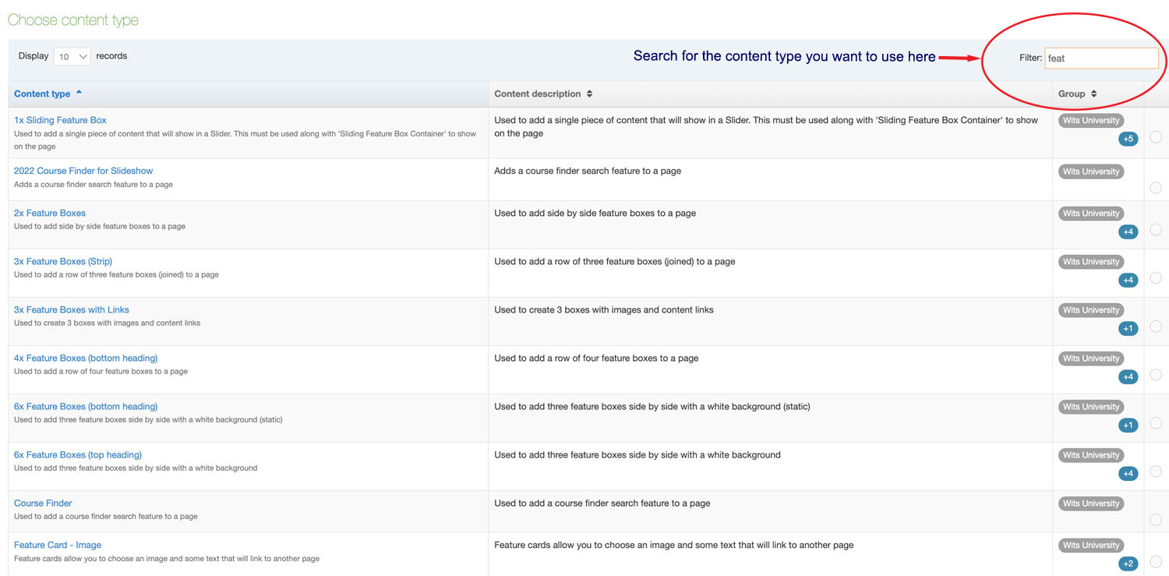Screen dimensions: 1169x576
Task: Select radio button for 4x Feature Boxes (bottom heading)
Action: pos(1156,375)
